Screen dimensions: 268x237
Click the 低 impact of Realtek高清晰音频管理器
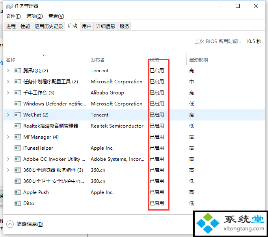[x=192, y=126]
